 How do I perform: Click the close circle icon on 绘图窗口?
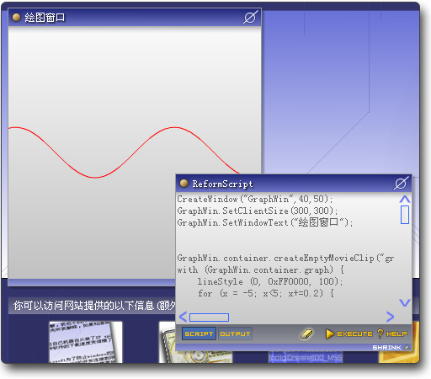[x=250, y=18]
